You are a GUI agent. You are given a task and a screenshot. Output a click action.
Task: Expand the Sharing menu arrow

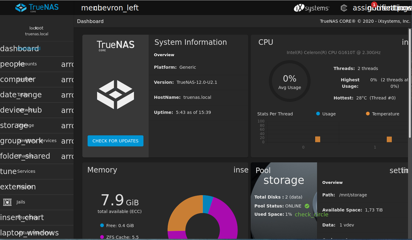coord(67,156)
